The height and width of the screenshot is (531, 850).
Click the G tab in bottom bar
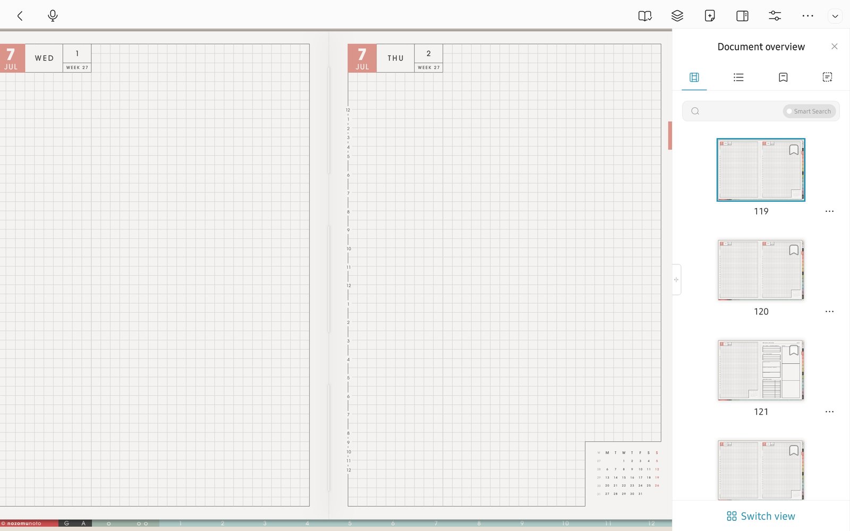66,524
